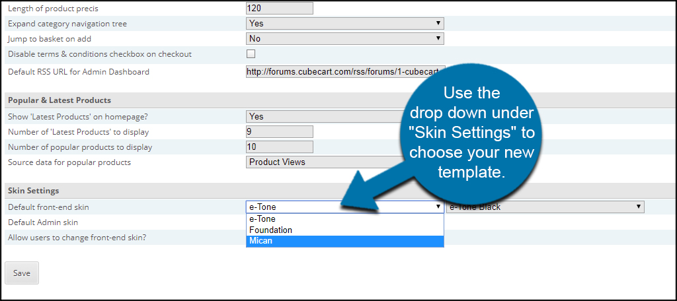Click the Skin Settings section header

[x=33, y=191]
